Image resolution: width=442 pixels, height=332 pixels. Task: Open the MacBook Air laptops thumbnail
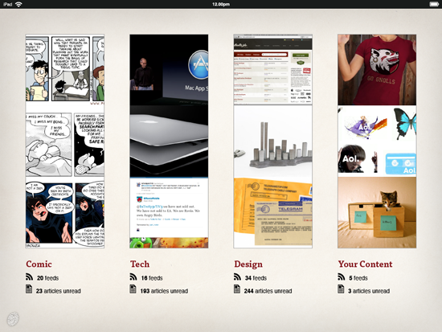pyautogui.click(x=169, y=141)
